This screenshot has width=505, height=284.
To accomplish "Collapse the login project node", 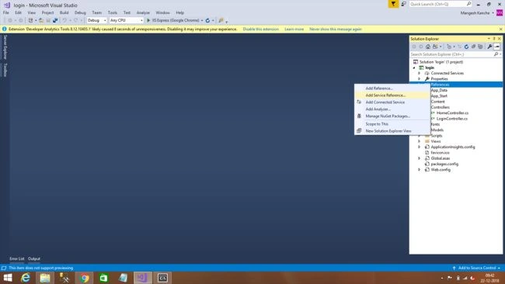I will 414,68.
